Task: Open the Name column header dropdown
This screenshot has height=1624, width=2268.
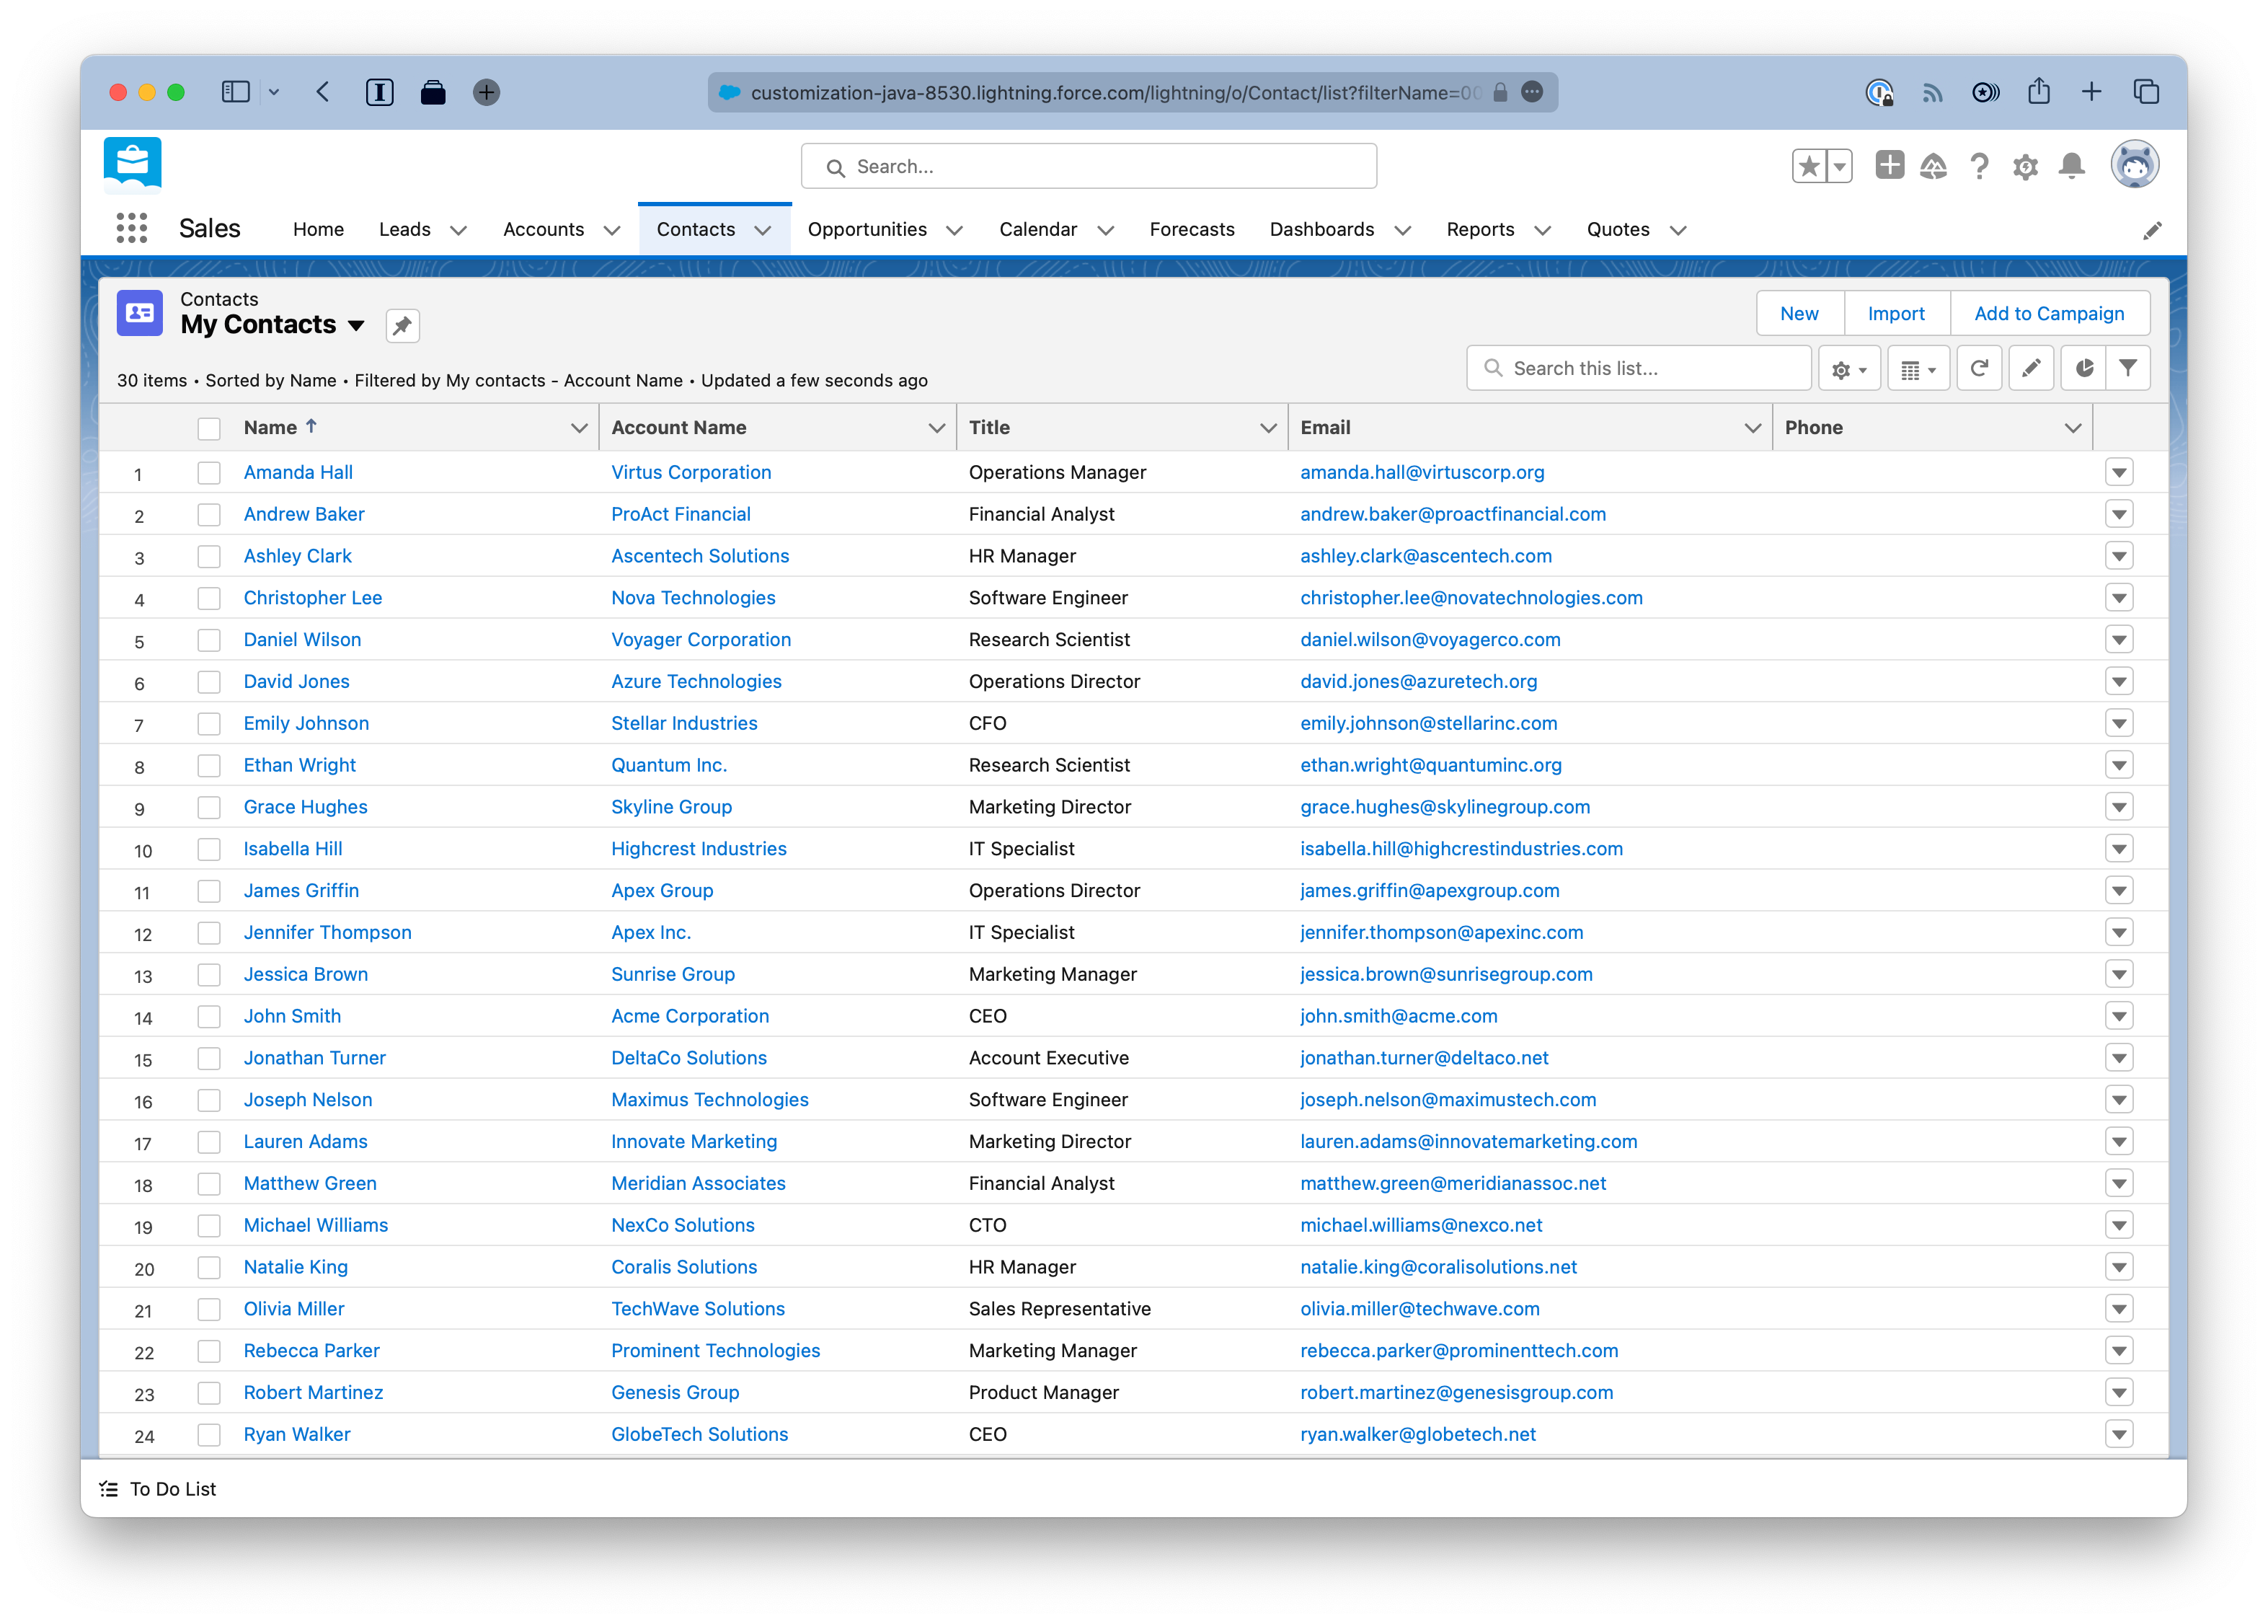Action: (580, 427)
